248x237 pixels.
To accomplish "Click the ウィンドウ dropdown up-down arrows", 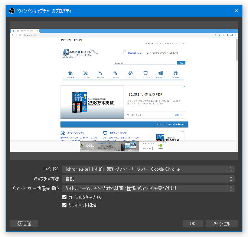I will tap(231, 169).
